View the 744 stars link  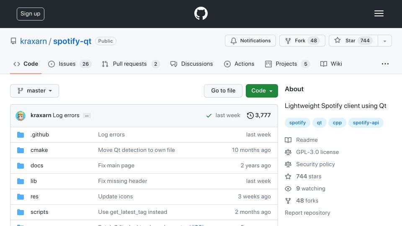click(x=303, y=176)
